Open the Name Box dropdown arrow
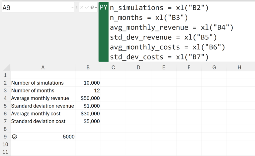 (x=72, y=8)
